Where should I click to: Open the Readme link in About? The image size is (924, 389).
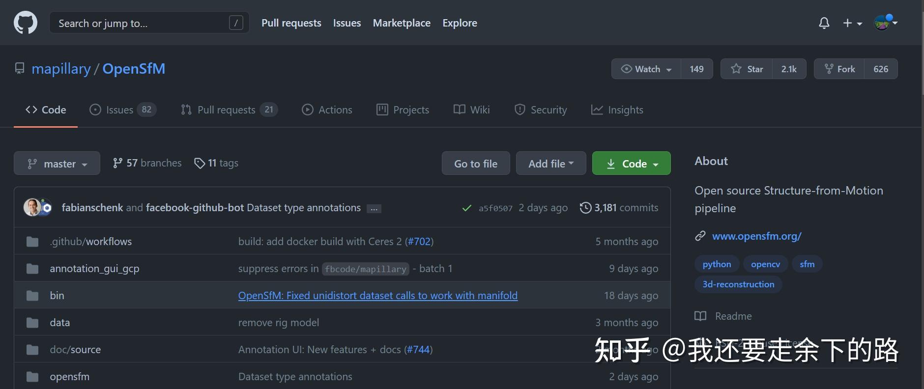point(723,316)
